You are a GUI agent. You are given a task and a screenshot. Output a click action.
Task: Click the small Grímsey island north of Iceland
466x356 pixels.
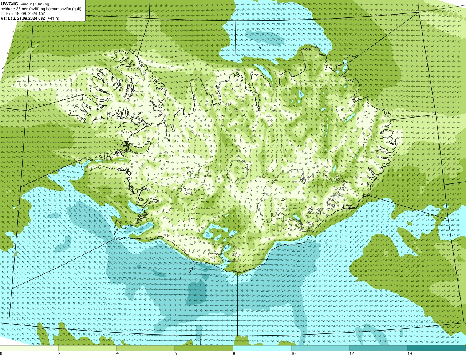point(261,47)
